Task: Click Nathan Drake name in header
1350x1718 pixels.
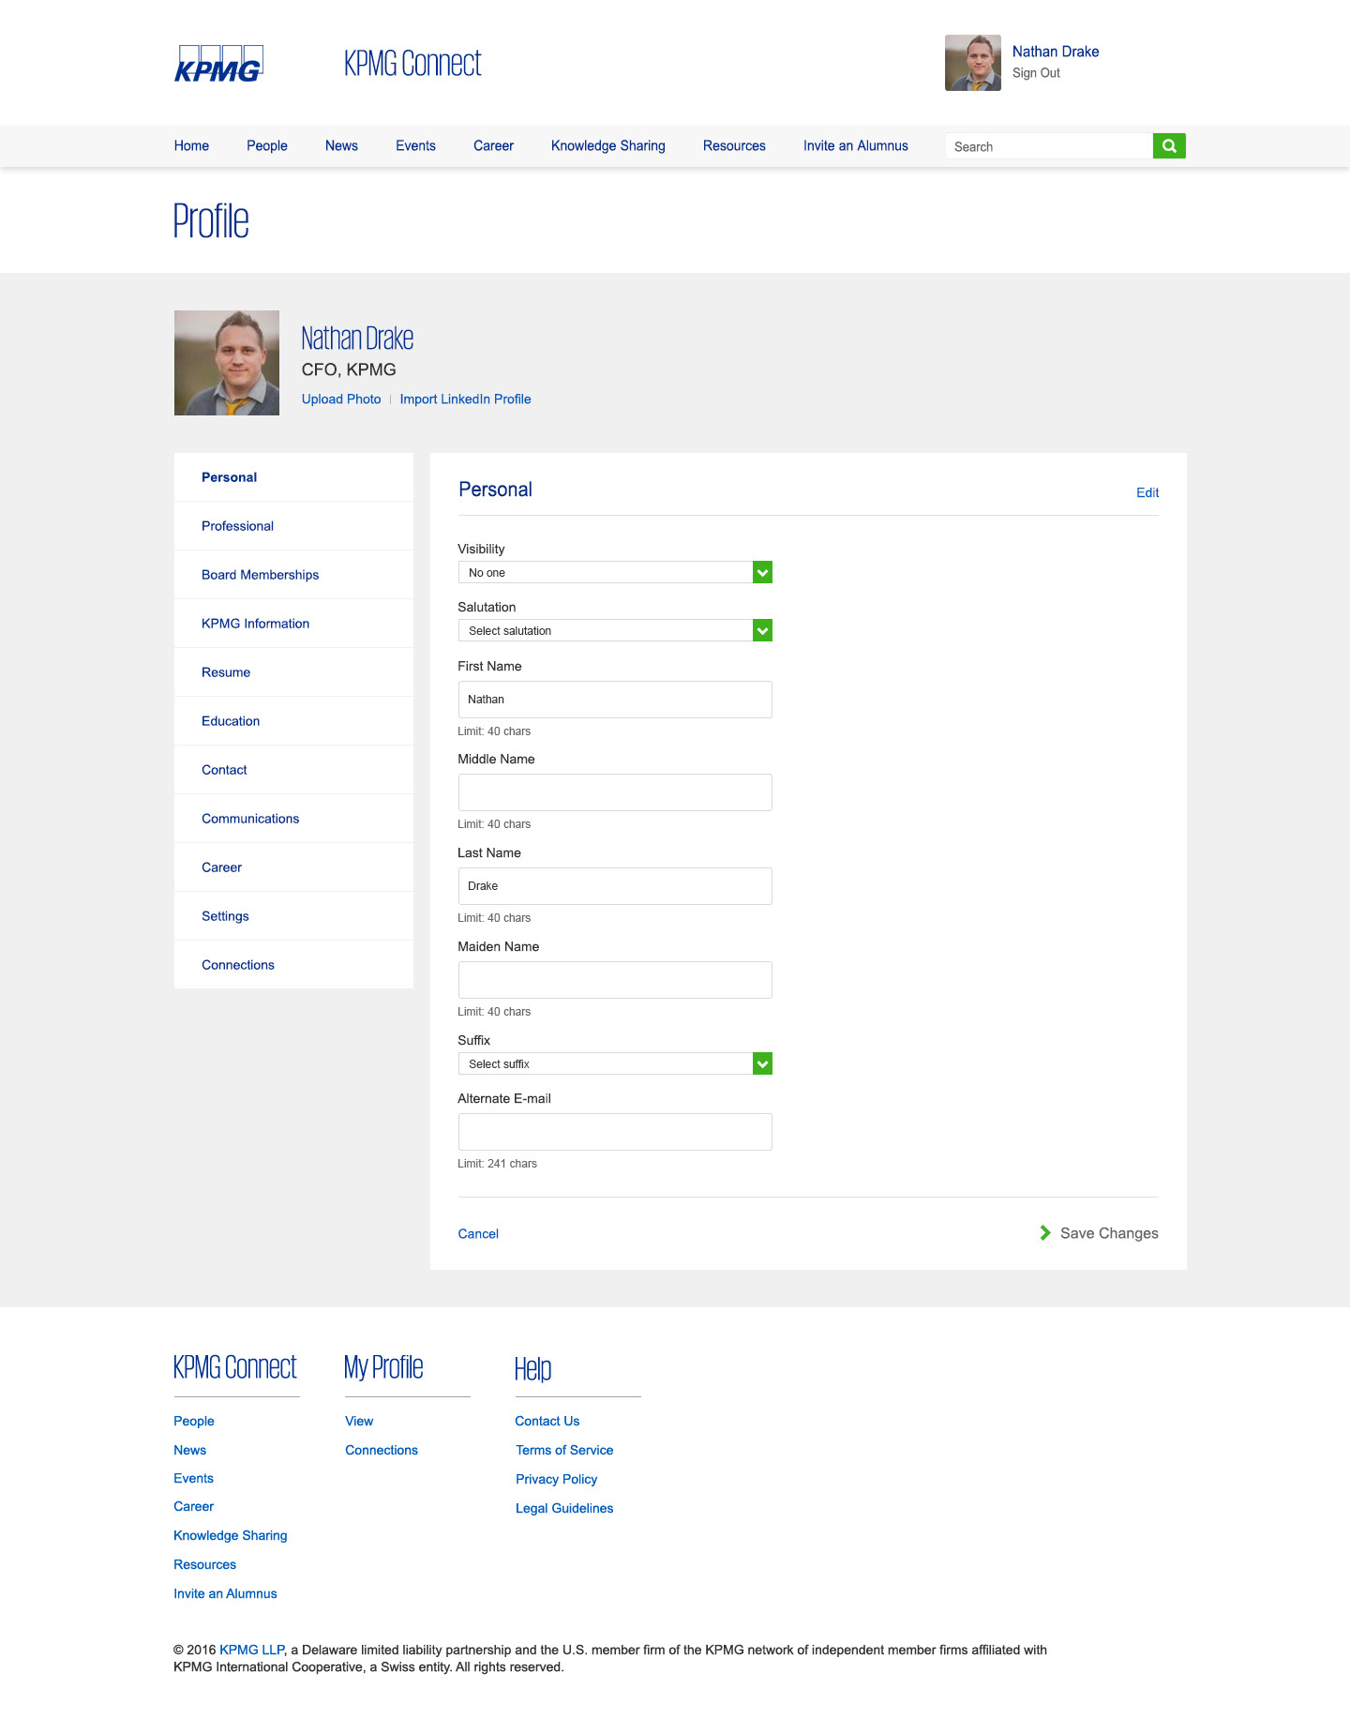Action: (1056, 52)
